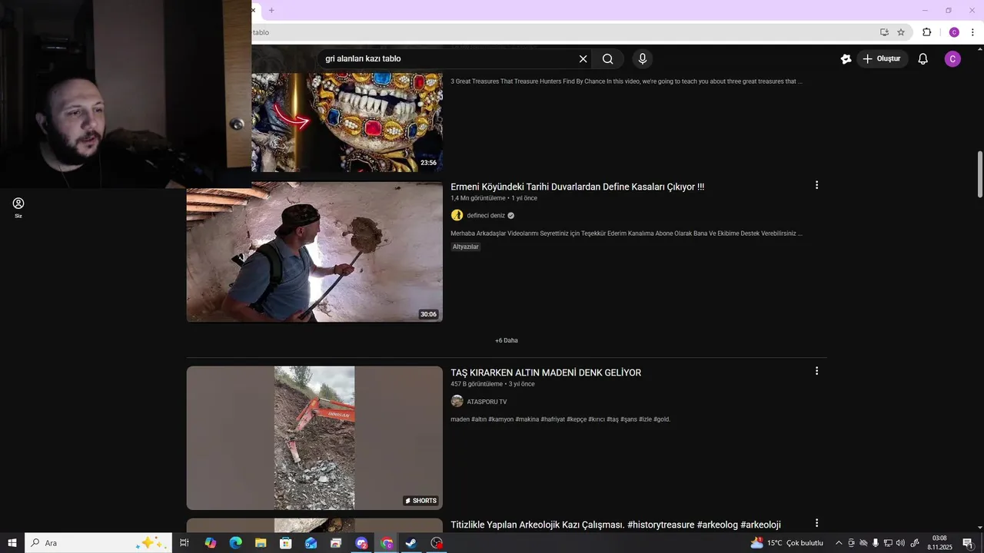Screen dimensions: 984x553
Task: Click the Windows 'Ara' search box
Action: coord(98,543)
